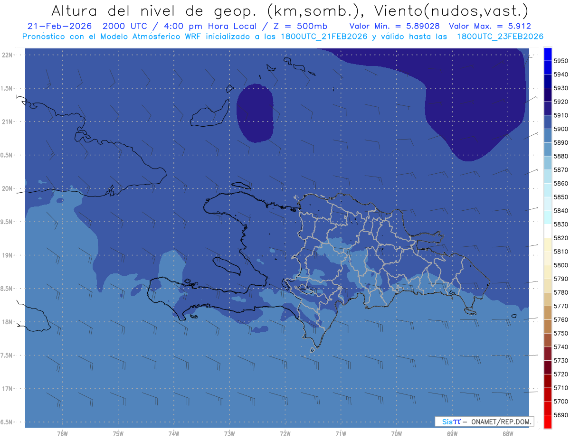
Task: Click the '75W' longitude axis label
Action: 118,434
